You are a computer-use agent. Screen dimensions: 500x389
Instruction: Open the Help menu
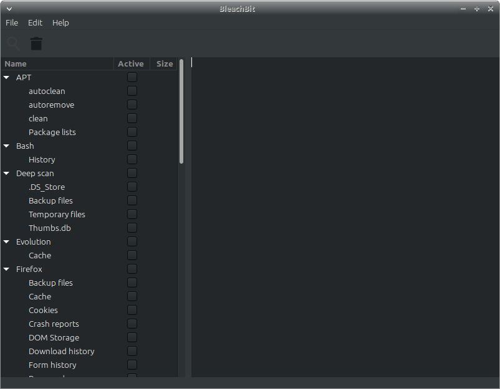[60, 22]
